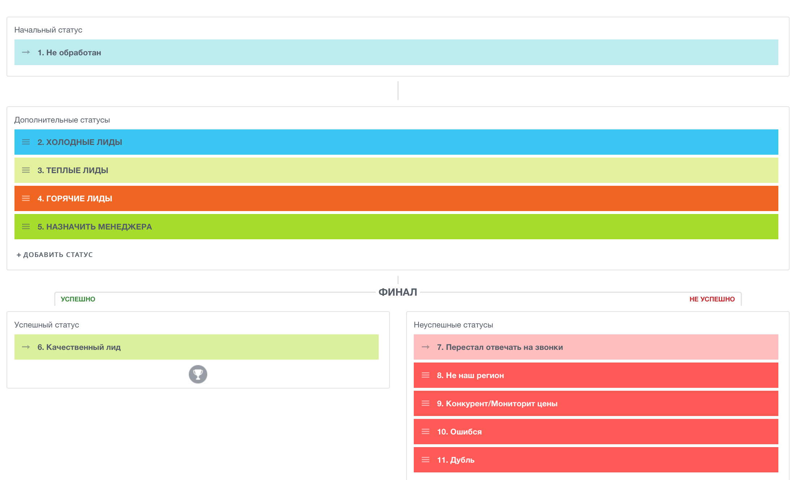This screenshot has height=480, width=795.
Task: Click arrow icon of Перестал отвечать на звонки
Action: tap(425, 347)
